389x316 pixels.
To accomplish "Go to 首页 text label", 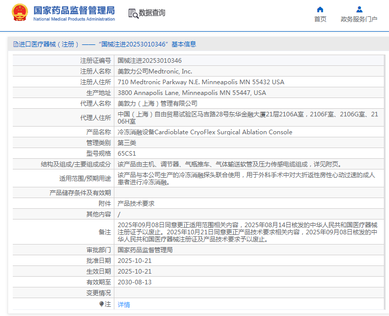I will coord(320,19).
